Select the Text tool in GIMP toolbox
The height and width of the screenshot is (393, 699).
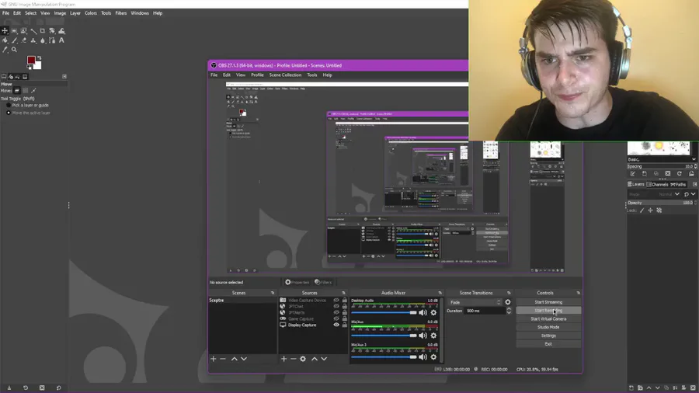61,40
